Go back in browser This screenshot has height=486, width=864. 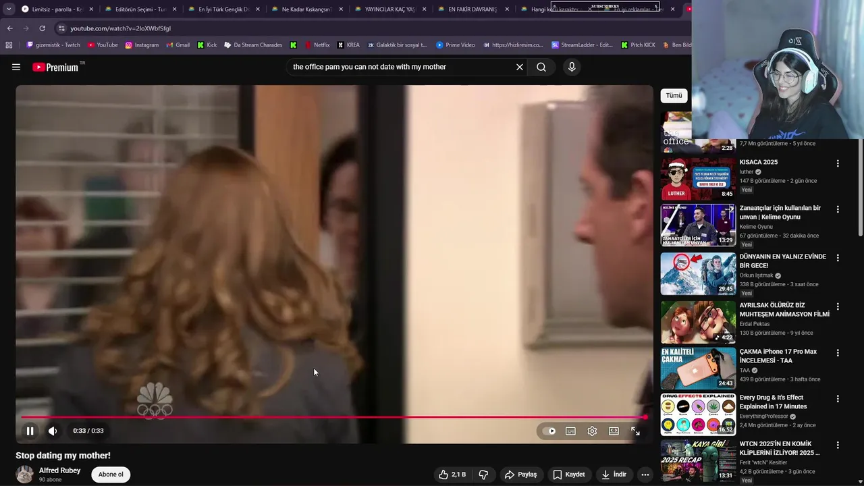coord(9,28)
